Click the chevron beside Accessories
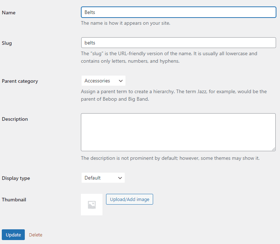The width and height of the screenshot is (280, 244). point(121,81)
